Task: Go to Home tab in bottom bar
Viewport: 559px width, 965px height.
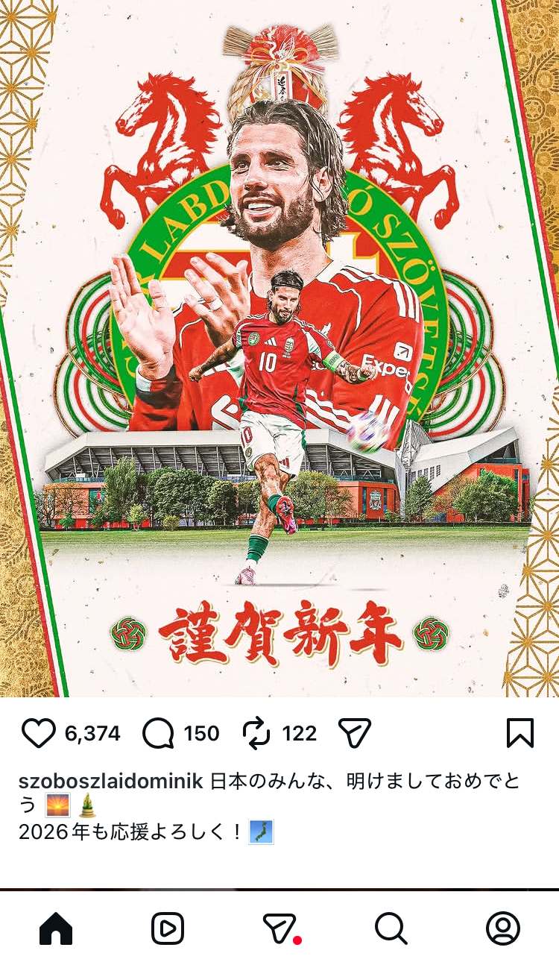Action: 56,928
